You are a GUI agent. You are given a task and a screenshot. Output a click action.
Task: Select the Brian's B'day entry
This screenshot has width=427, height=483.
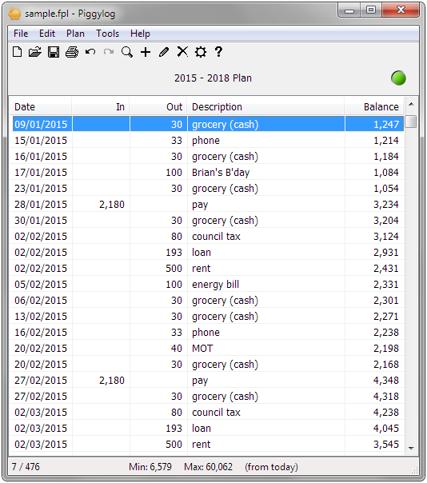tap(208, 173)
